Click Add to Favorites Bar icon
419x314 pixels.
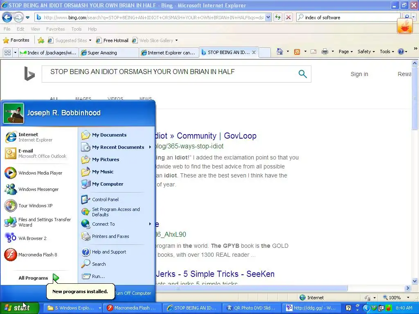pyautogui.click(x=41, y=40)
